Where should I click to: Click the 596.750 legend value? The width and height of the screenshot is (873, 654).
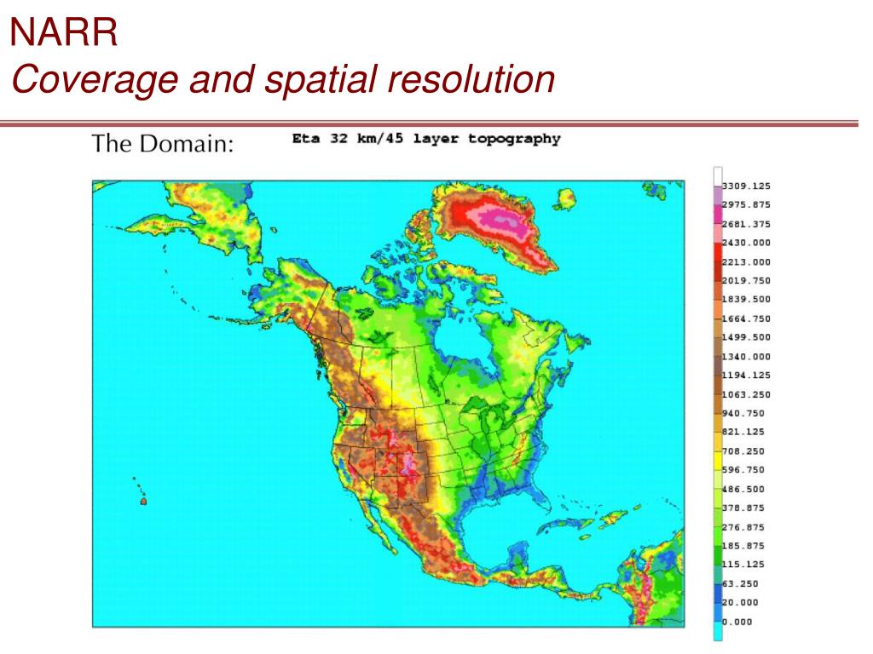[743, 469]
